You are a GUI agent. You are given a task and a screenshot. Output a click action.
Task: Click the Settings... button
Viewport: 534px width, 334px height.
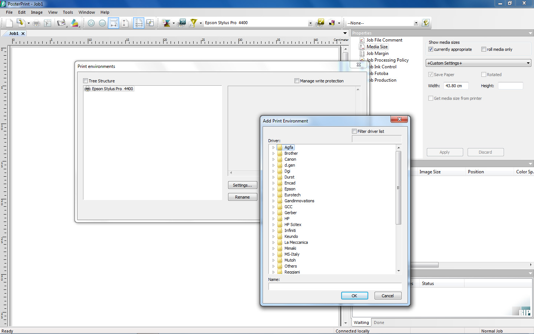point(243,185)
